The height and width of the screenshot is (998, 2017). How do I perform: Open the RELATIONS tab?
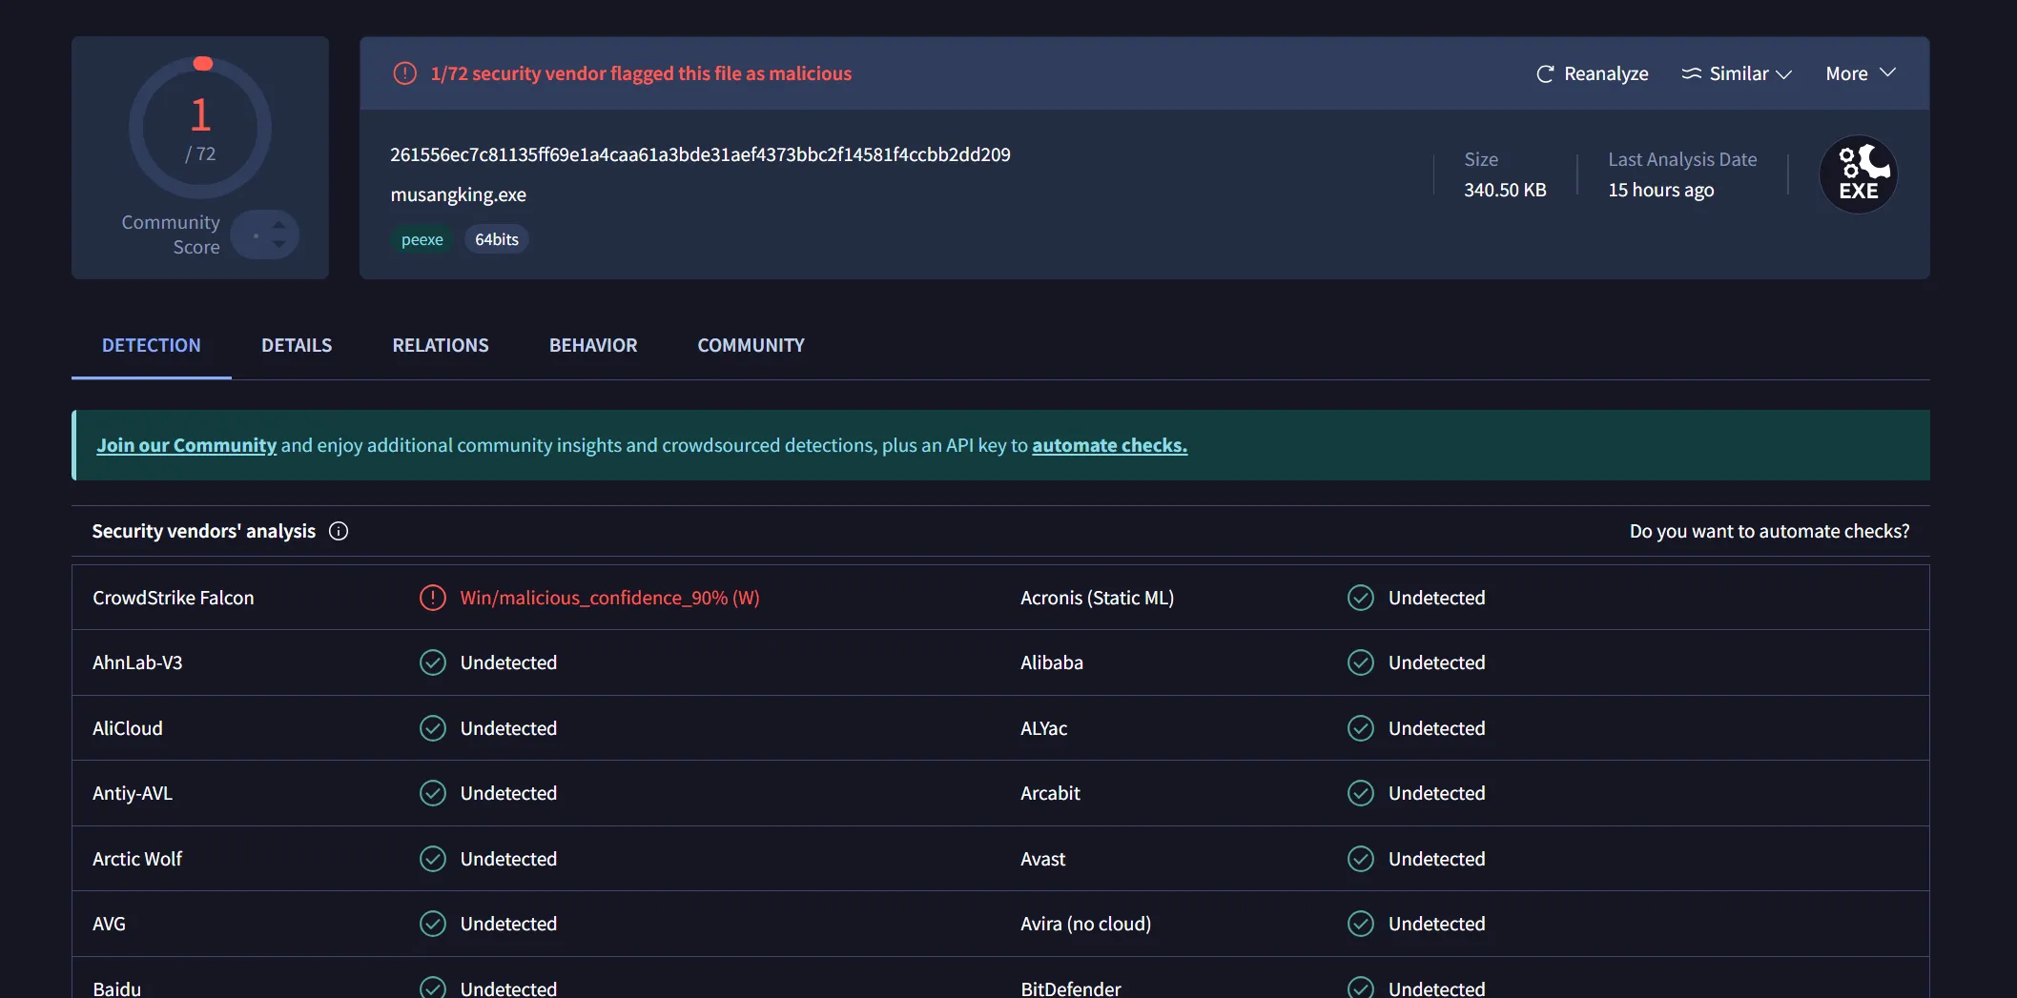click(441, 345)
